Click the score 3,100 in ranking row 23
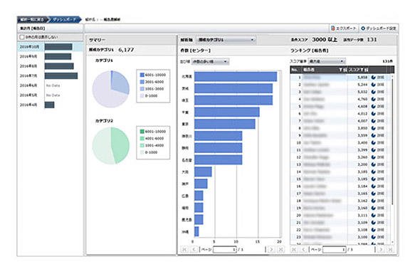The height and width of the screenshot is (269, 420). tap(362, 237)
